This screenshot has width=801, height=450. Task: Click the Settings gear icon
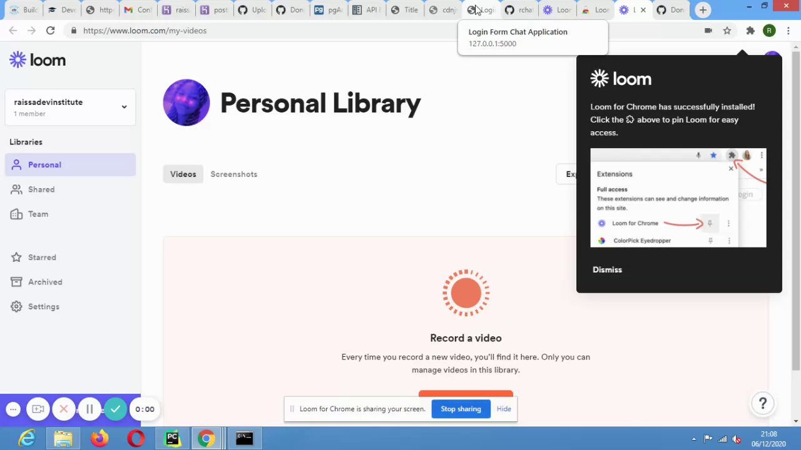[16, 306]
